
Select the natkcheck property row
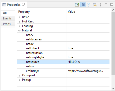(x=63, y=48)
